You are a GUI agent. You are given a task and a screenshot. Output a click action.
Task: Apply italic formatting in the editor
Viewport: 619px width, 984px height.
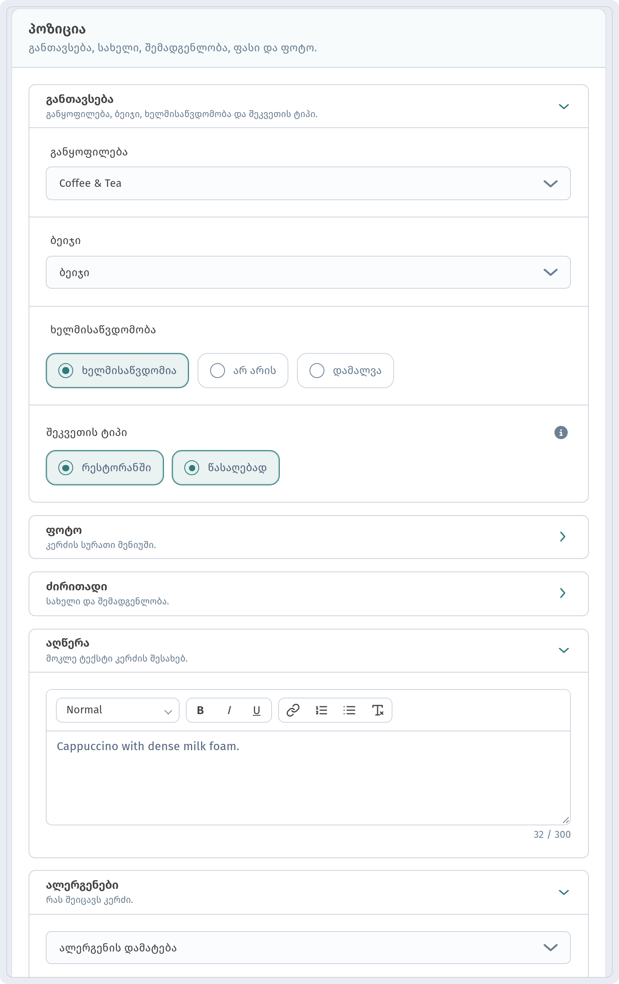229,710
